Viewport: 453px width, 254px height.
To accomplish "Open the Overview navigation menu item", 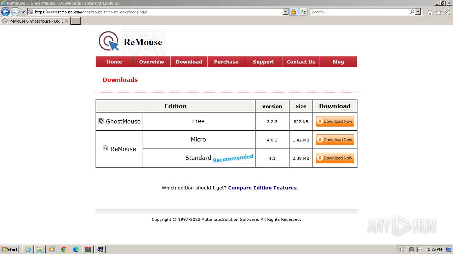I will [x=151, y=62].
